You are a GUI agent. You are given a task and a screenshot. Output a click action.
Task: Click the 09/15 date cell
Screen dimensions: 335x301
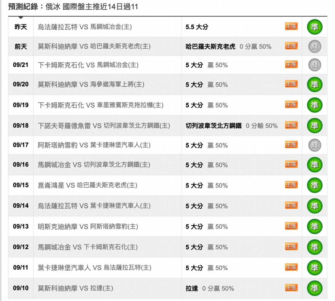click(x=21, y=185)
